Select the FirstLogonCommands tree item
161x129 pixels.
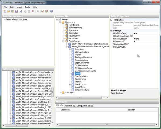tap(84, 58)
